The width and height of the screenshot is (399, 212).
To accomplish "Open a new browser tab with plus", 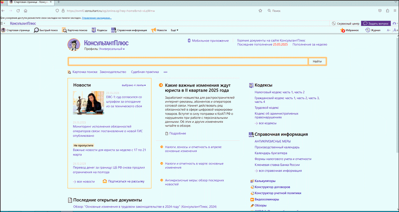I will 59,2.
